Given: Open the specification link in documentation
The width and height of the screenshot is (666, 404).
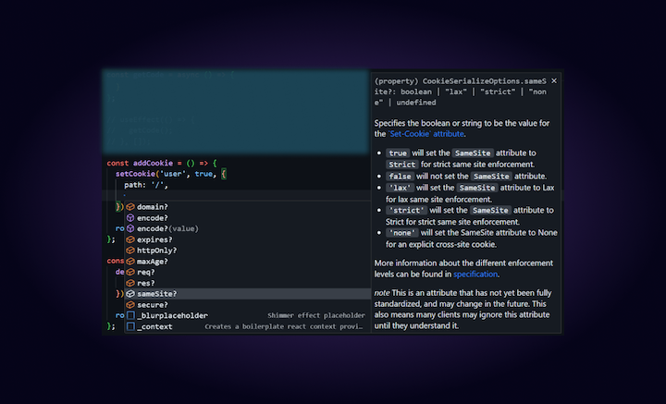Looking at the screenshot, I should pyautogui.click(x=475, y=274).
